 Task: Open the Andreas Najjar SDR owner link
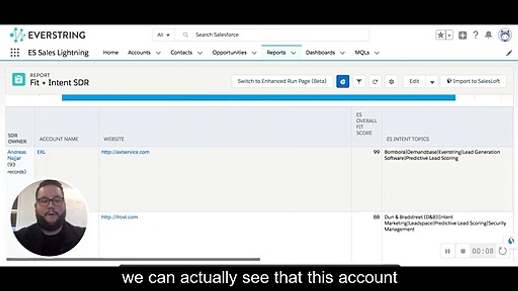pyautogui.click(x=17, y=155)
